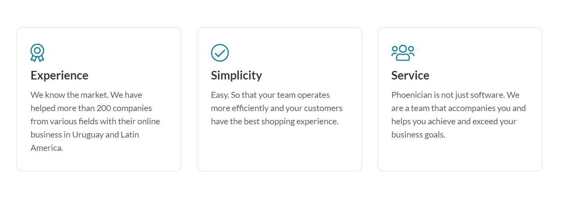Image resolution: width=565 pixels, height=217 pixels.
Task: Click the phrase "more efficiently and your customers"
Action: [x=277, y=108]
